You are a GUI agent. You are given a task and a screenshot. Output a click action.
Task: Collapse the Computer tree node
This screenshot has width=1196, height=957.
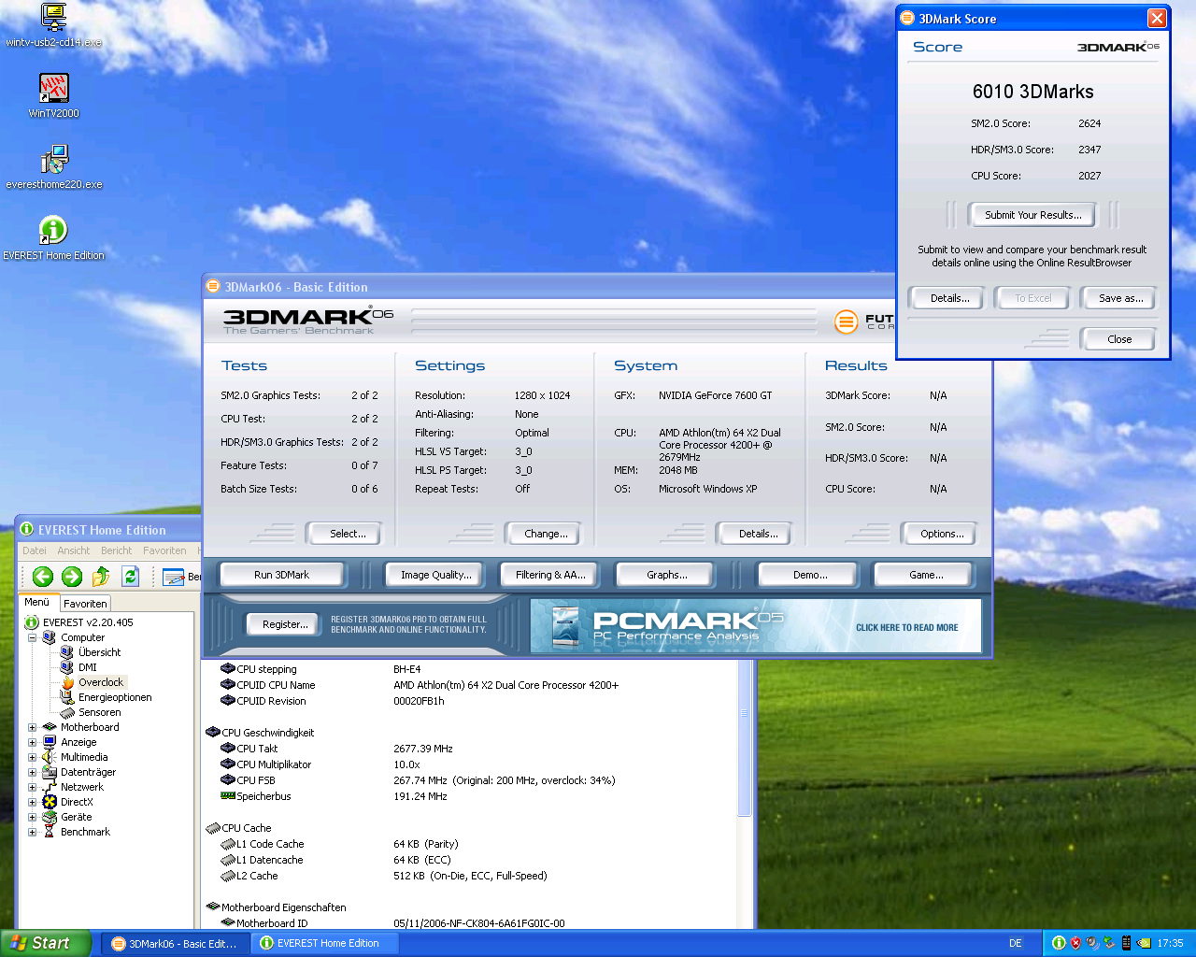(32, 637)
